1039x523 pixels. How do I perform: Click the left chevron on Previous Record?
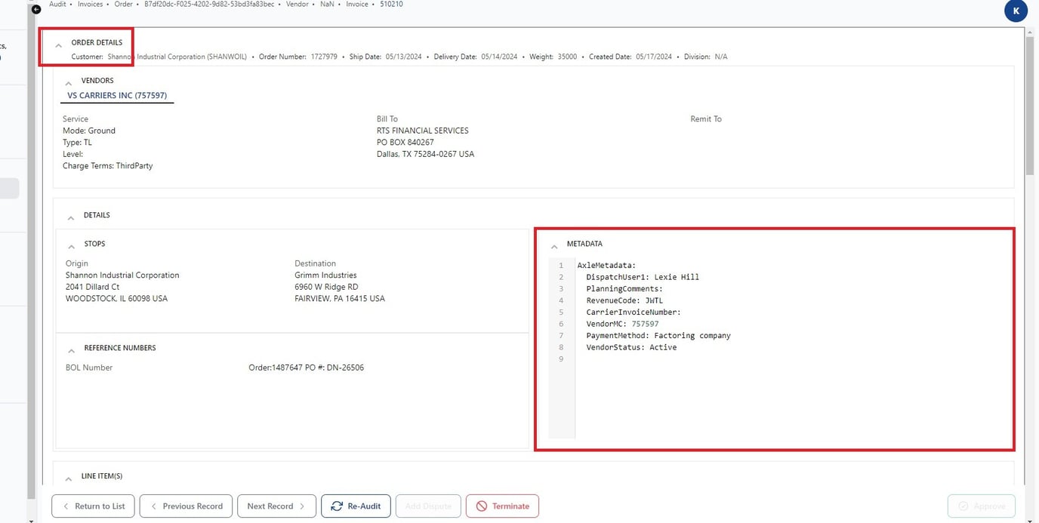pos(153,506)
